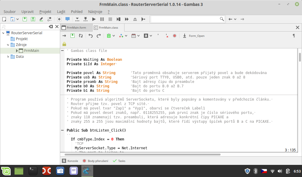Click the pilcrow show whitespace icon
This screenshot has height=177, width=302.
click(x=293, y=36)
